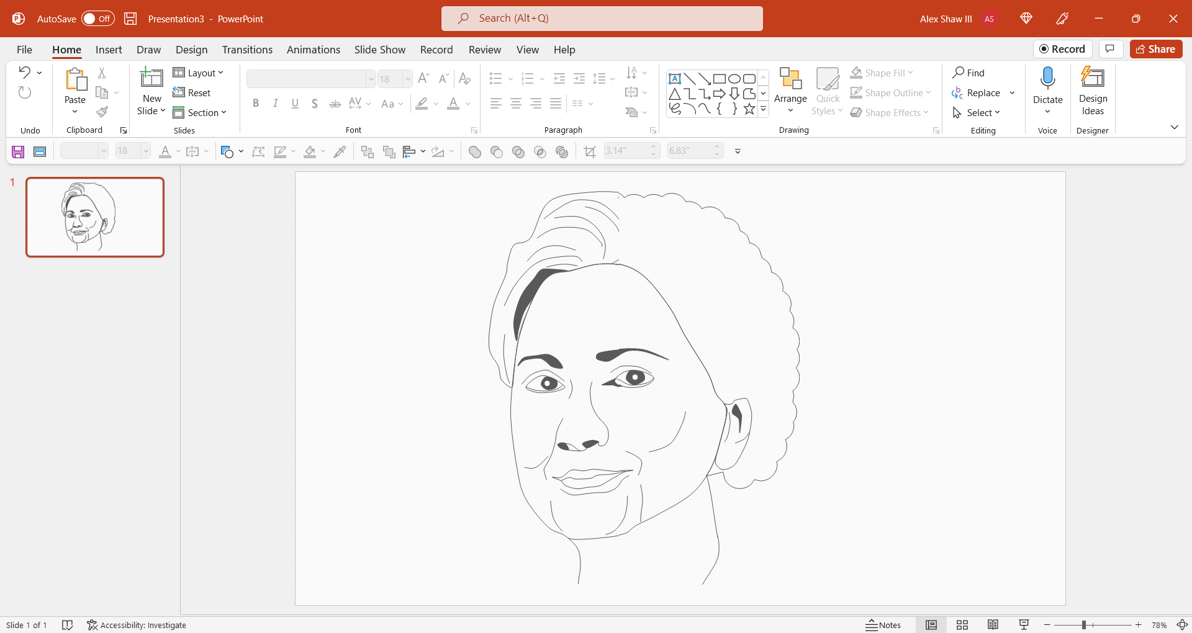The image size is (1192, 633).
Task: Start Dictate voice typing
Action: (1047, 87)
